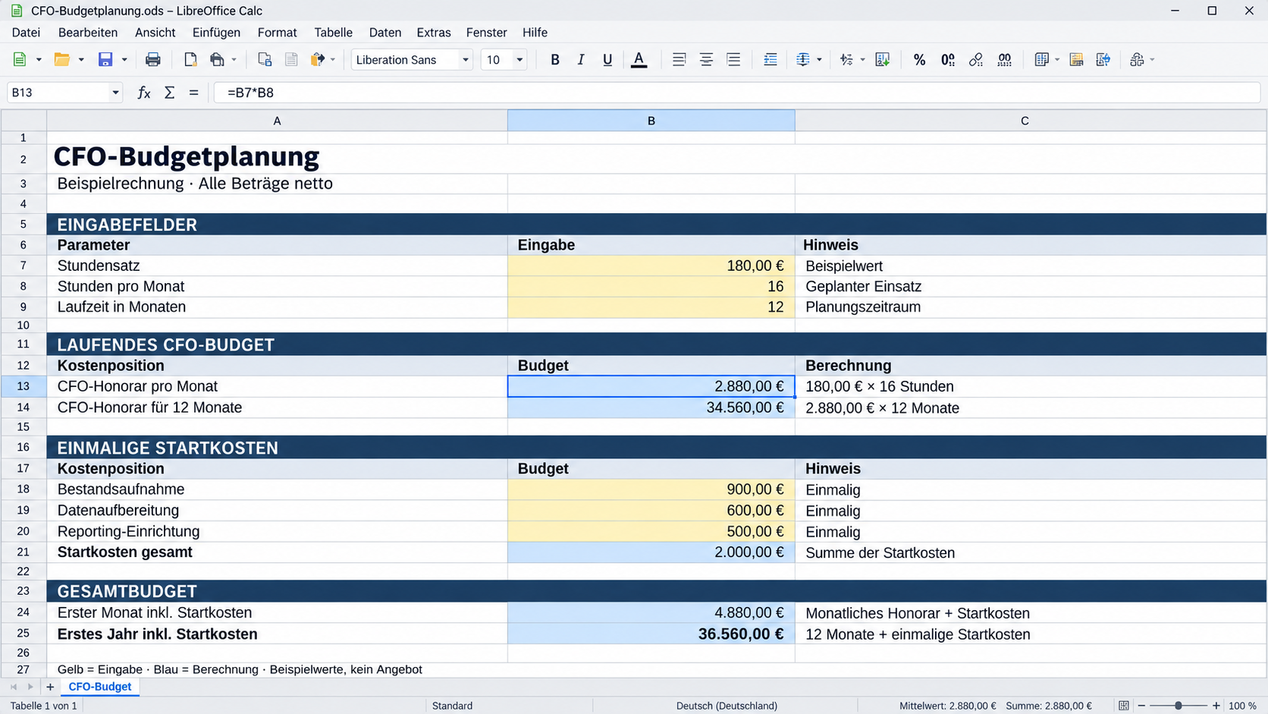
Task: Click the equals formula icon
Action: (193, 93)
